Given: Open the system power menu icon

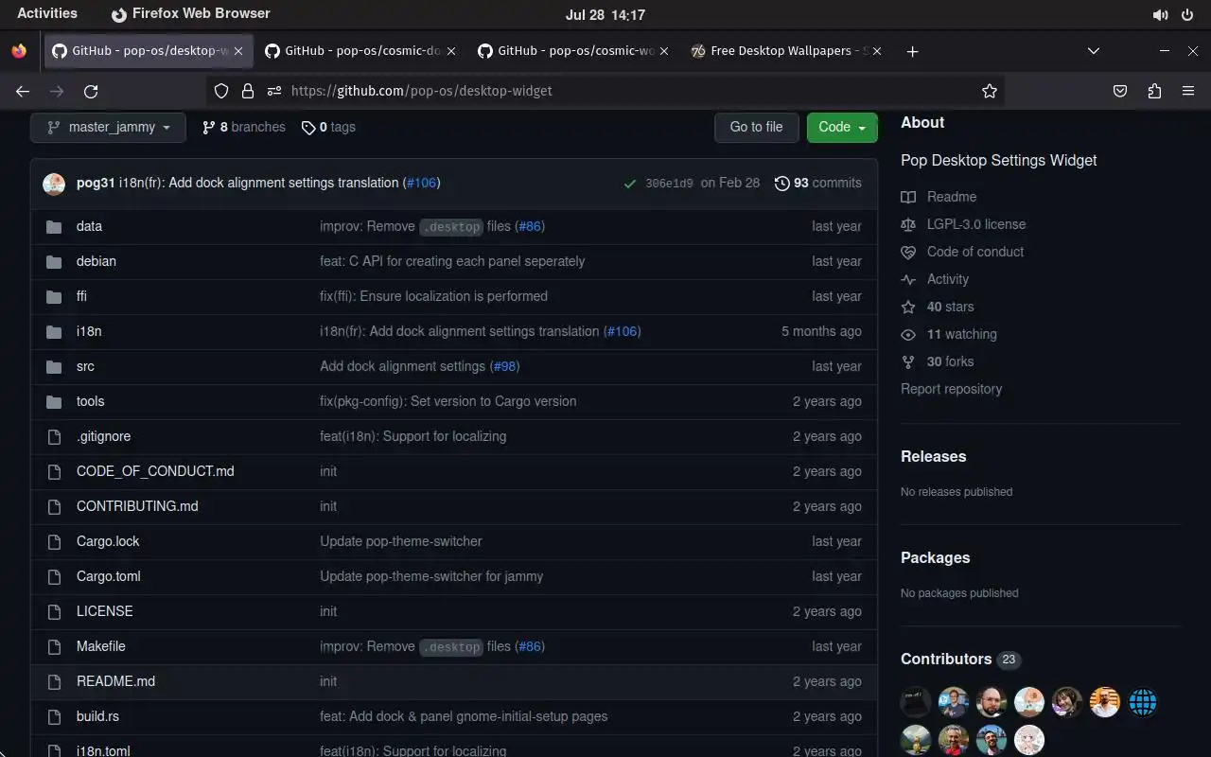Looking at the screenshot, I should point(1187,15).
